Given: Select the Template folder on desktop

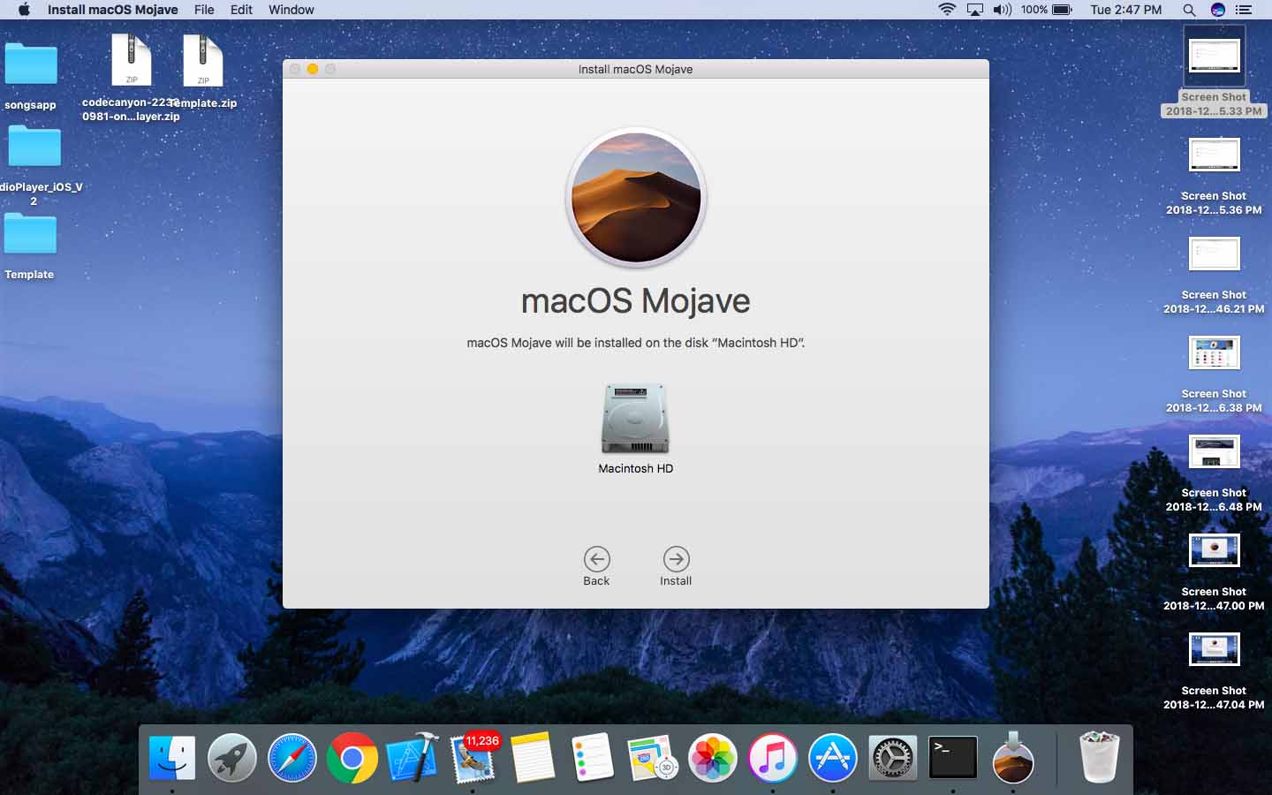Looking at the screenshot, I should (x=30, y=235).
